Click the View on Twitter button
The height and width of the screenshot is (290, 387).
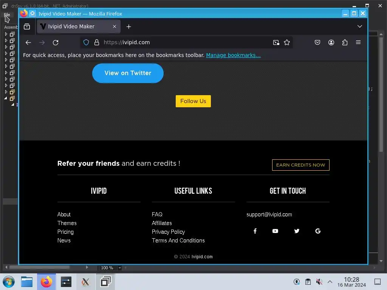[x=128, y=73]
